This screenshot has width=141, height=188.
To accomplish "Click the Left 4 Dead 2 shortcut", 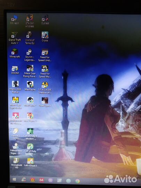I will point(30,162).
